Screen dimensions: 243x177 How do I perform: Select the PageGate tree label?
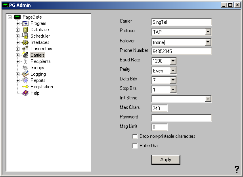(x=32, y=17)
